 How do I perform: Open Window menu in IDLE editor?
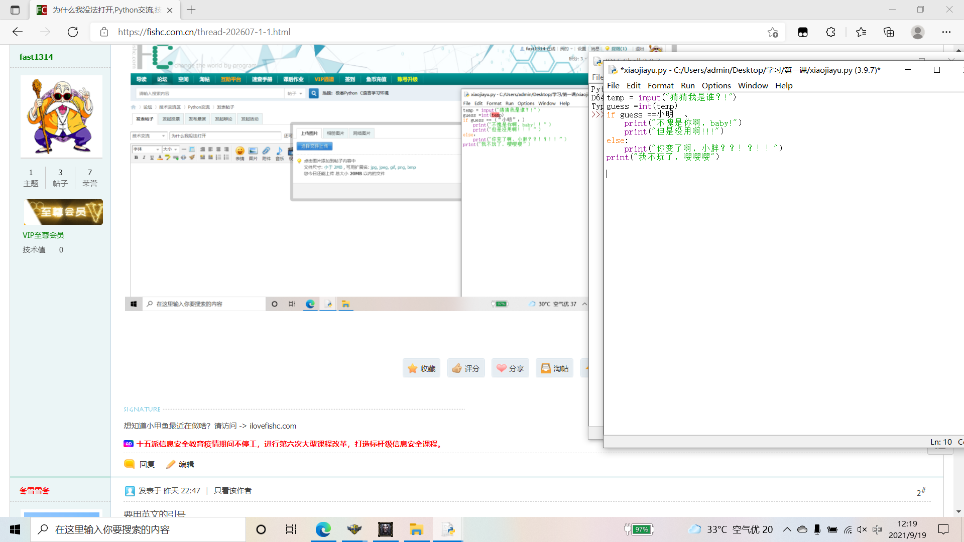pos(753,86)
